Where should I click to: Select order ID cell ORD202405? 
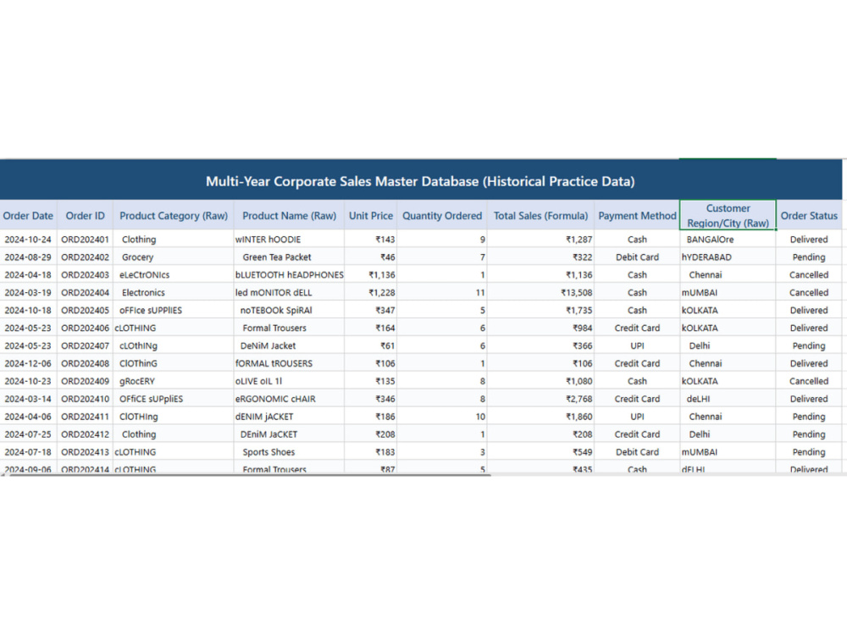(85, 311)
